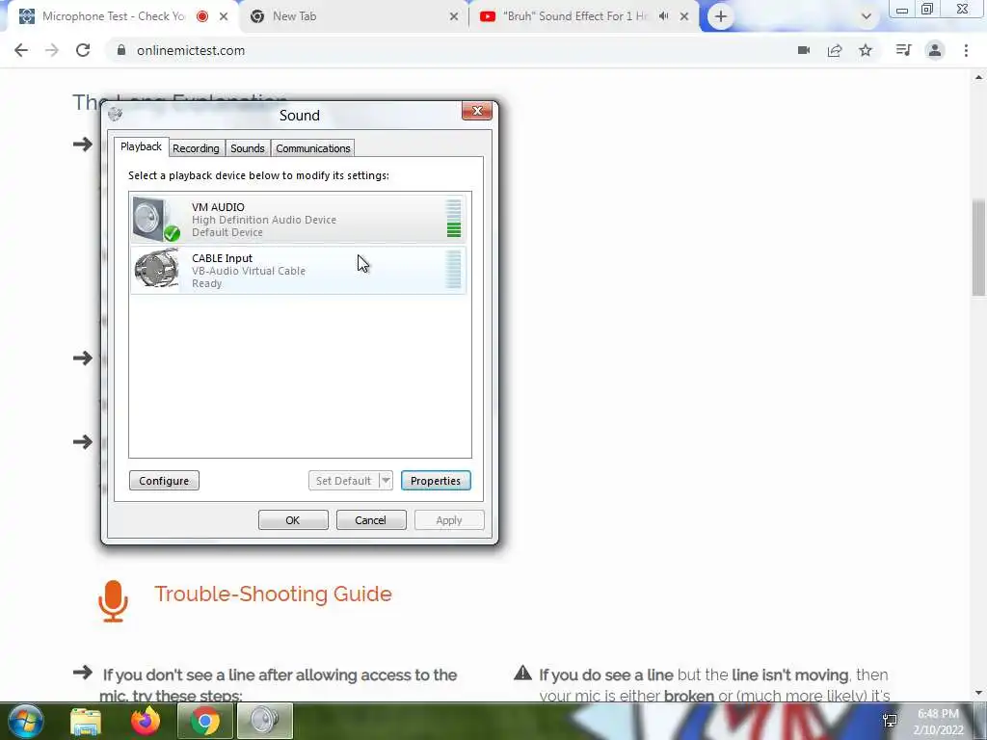
Task: Open the media control icon in toolbar
Action: 903,50
